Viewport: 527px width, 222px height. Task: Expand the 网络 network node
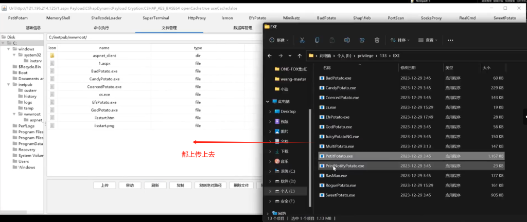click(x=268, y=213)
